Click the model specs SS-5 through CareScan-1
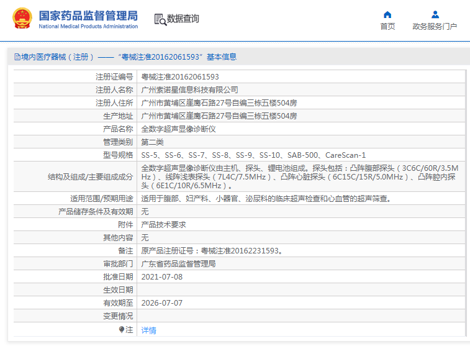 coord(253,155)
